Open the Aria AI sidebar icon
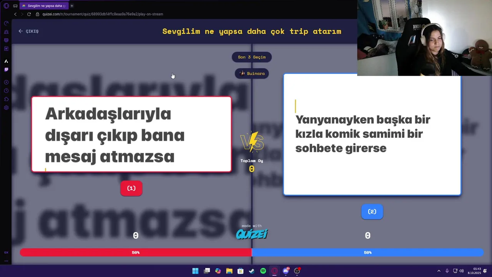 (x=6, y=61)
